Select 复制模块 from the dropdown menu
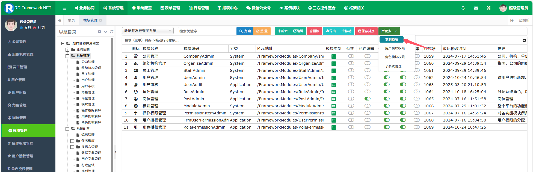This screenshot has width=533, height=172. 392,40
